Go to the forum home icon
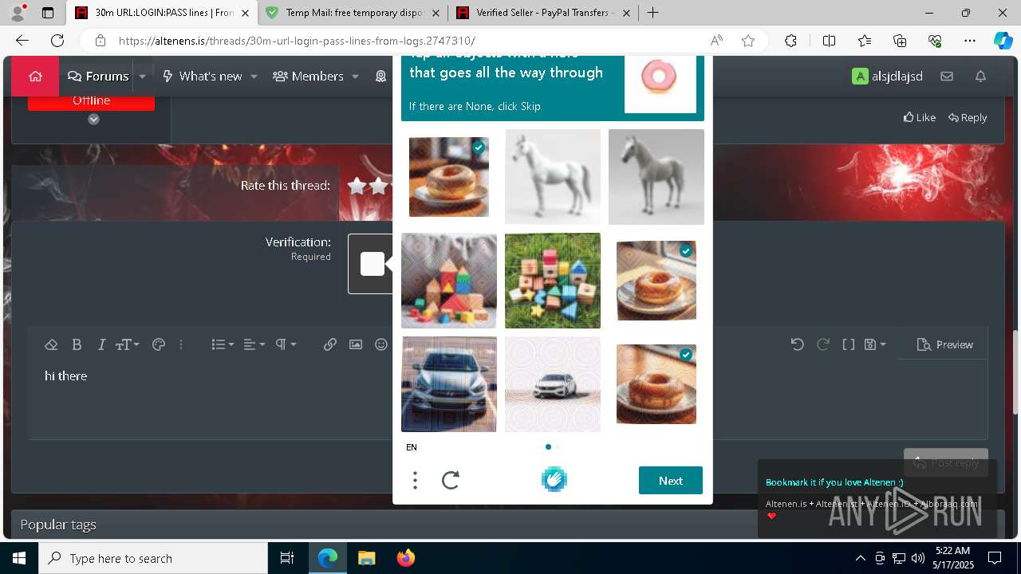Screen dimensions: 1021x574 click(35, 77)
